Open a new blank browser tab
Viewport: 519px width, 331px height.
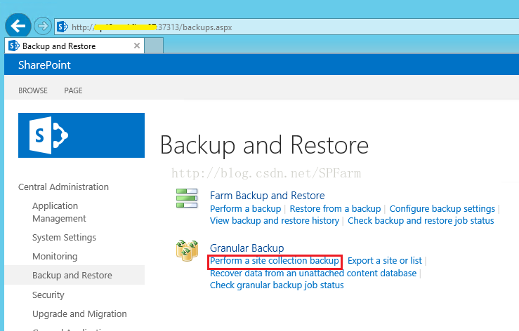pyautogui.click(x=154, y=46)
